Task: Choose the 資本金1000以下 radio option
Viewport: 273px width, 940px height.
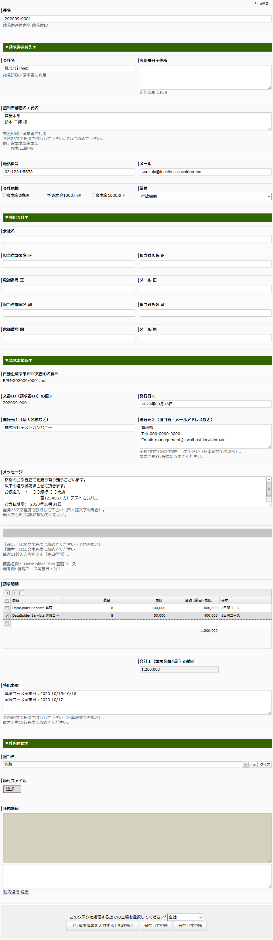Action: point(94,195)
